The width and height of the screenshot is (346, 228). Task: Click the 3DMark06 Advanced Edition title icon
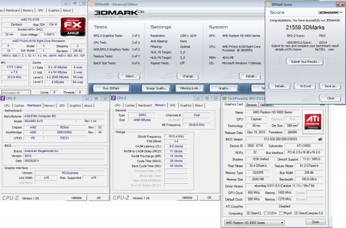[91, 4]
